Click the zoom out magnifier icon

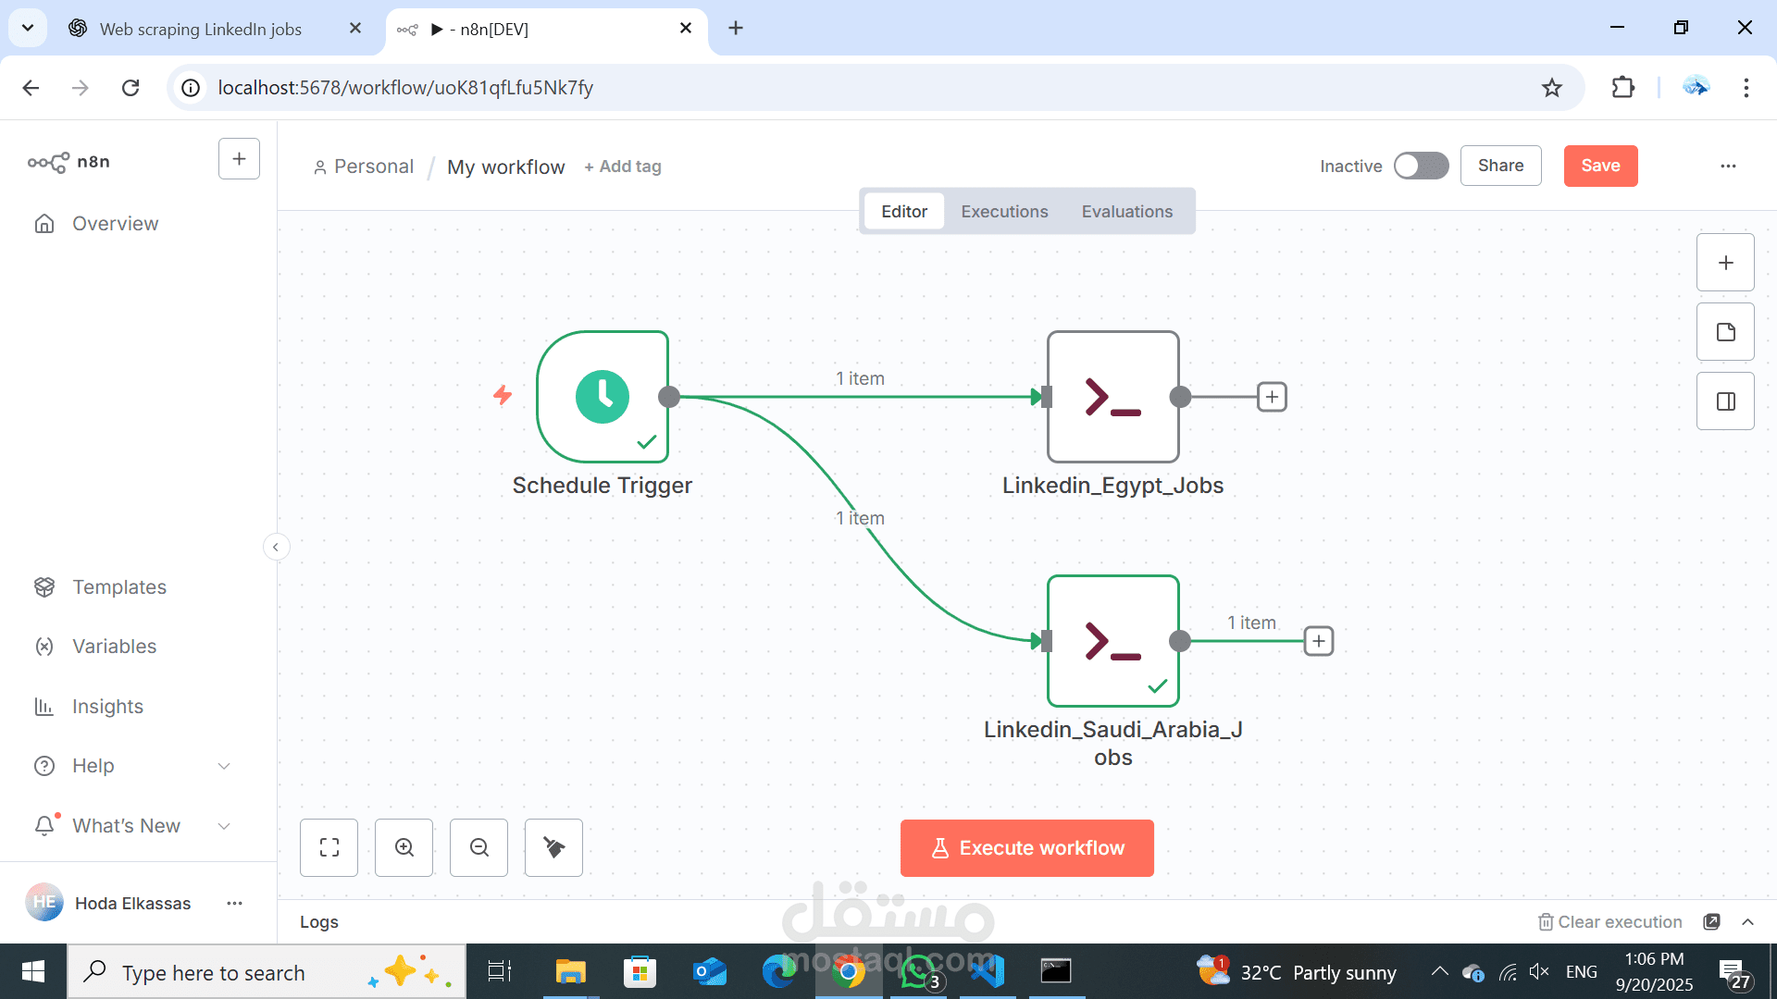(x=478, y=847)
